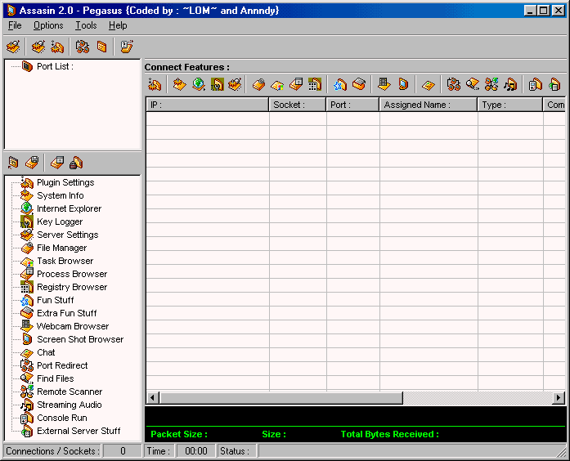Image resolution: width=570 pixels, height=461 pixels.
Task: Click the Streaming Audio icon
Action: (26, 405)
